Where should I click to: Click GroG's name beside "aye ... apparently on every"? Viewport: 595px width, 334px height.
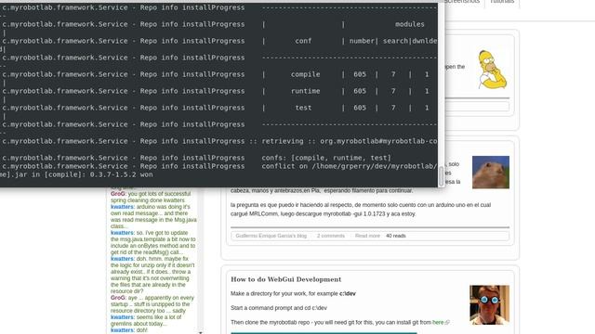coord(118,298)
